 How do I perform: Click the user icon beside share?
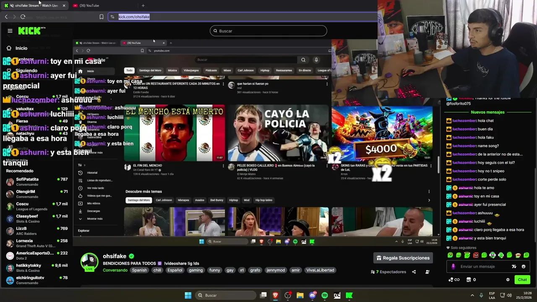coord(428,272)
